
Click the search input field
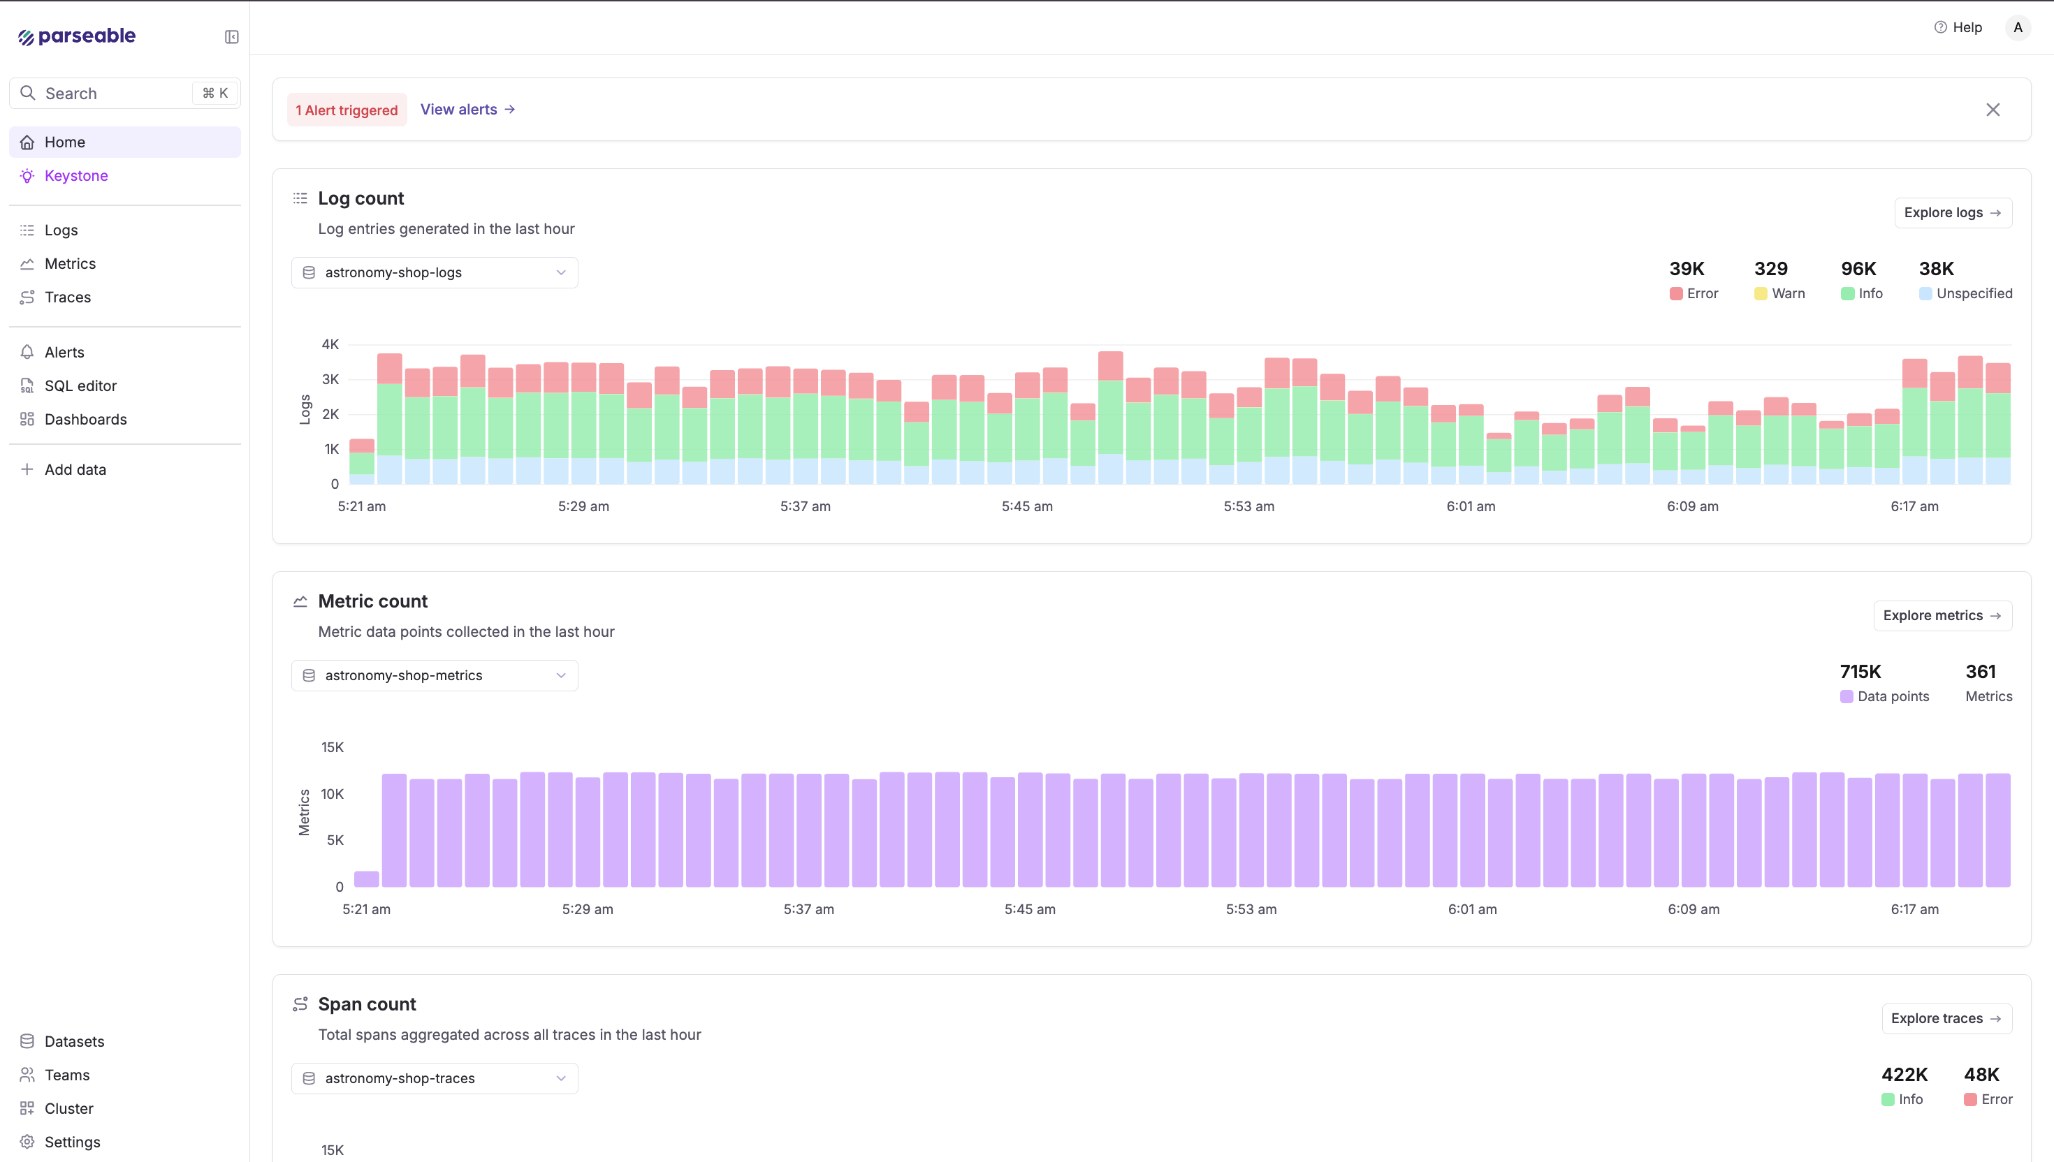click(104, 93)
